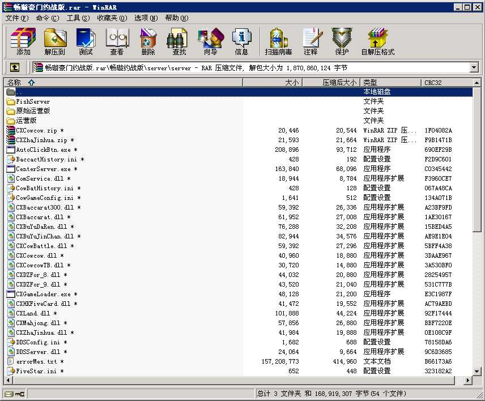This screenshot has height=401, width=485.
Task: Show archive Info (信息) icon
Action: 241,41
